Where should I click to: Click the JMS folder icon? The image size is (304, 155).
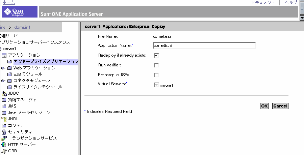[4, 106]
